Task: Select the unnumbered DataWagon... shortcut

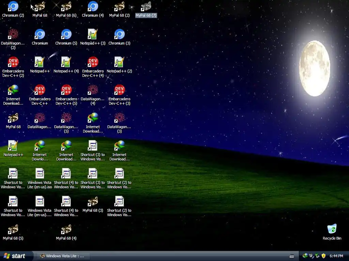Action: pos(40,121)
